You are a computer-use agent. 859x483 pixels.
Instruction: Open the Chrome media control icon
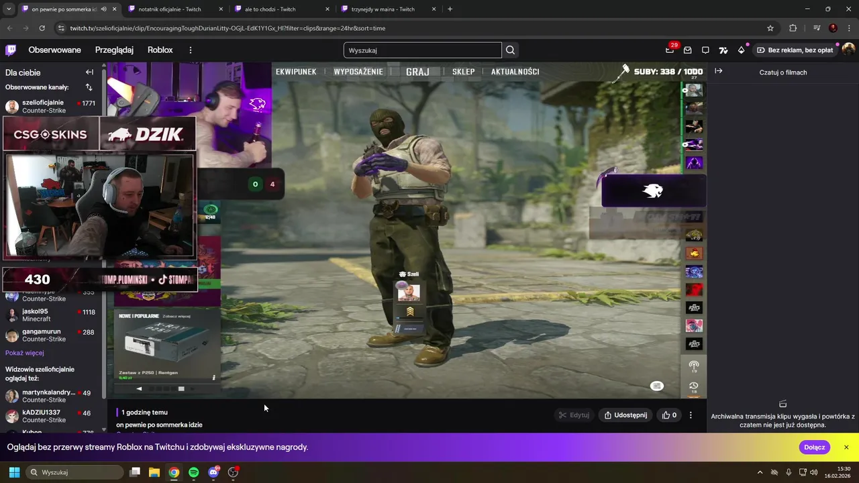point(816,28)
